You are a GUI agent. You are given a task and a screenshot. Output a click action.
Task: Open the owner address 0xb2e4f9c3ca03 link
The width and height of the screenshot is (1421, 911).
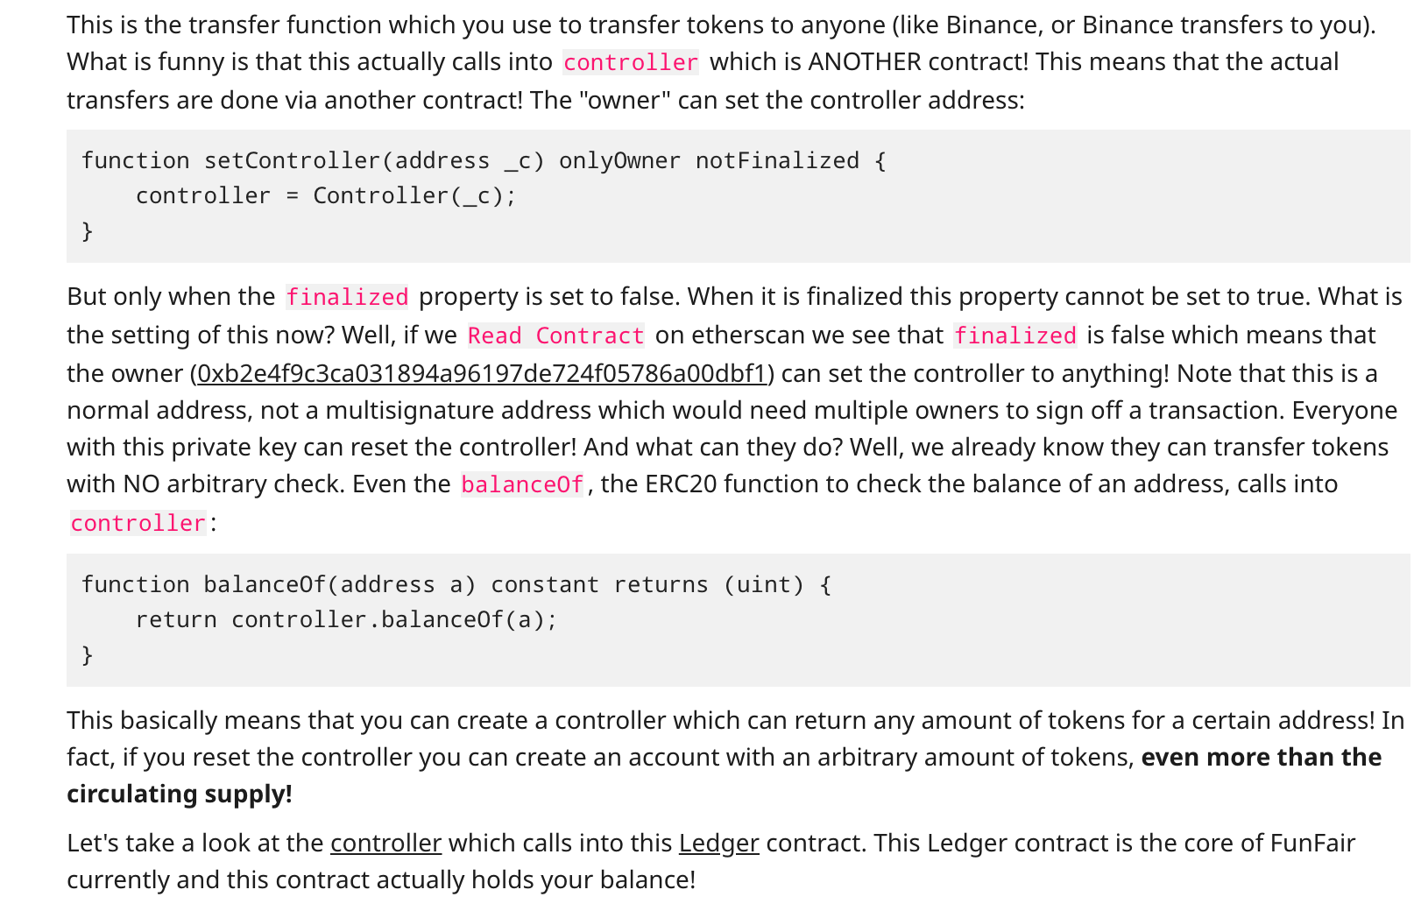point(482,373)
